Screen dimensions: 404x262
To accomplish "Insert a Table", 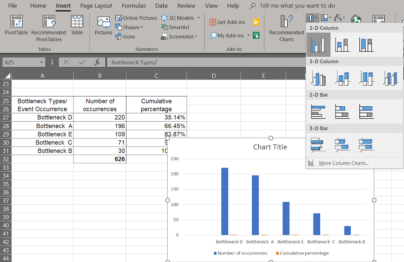I will click(77, 26).
